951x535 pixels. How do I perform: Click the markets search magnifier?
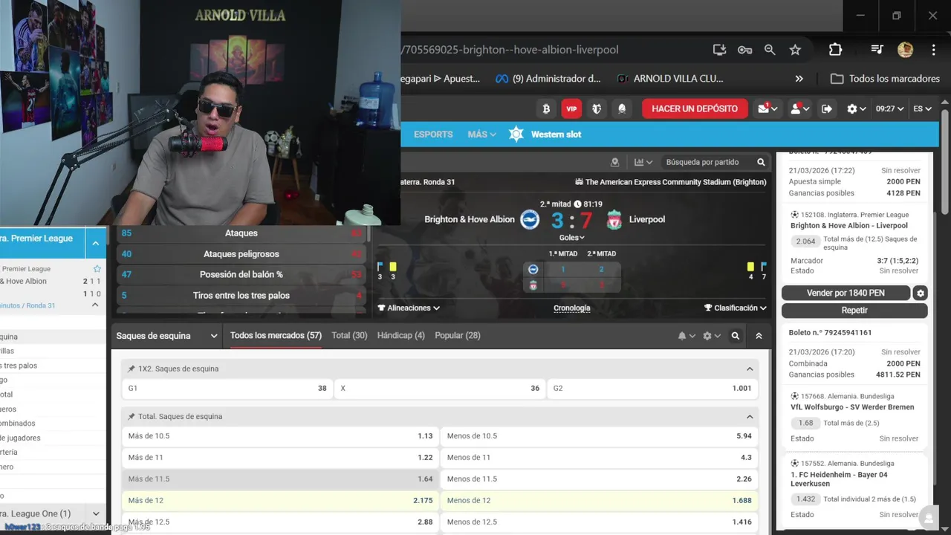point(736,336)
